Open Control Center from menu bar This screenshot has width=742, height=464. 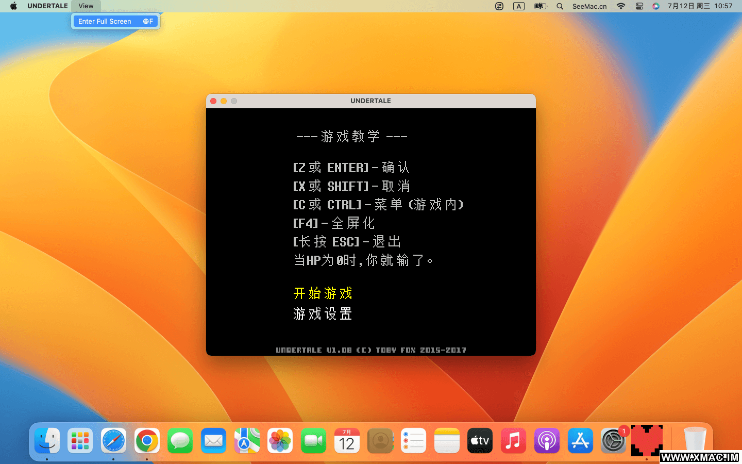(639, 6)
